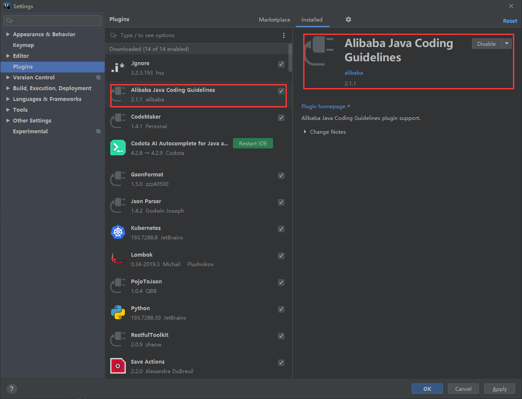522x399 pixels.
Task: Select the Installed tab
Action: tap(312, 20)
